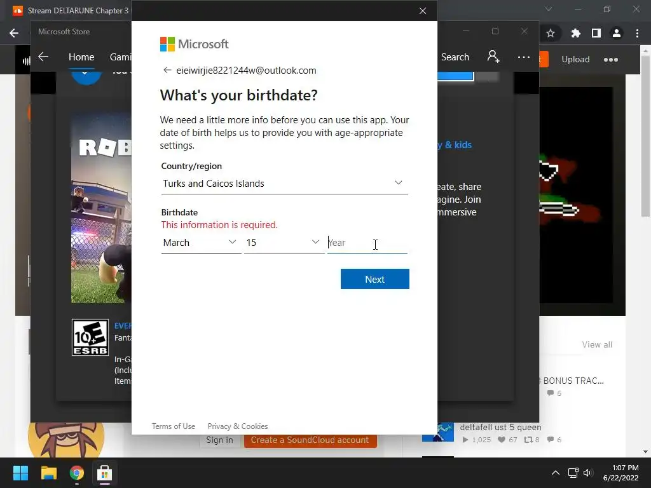This screenshot has height=488, width=651.
Task: Click the Microsoft logo
Action: click(x=194, y=44)
